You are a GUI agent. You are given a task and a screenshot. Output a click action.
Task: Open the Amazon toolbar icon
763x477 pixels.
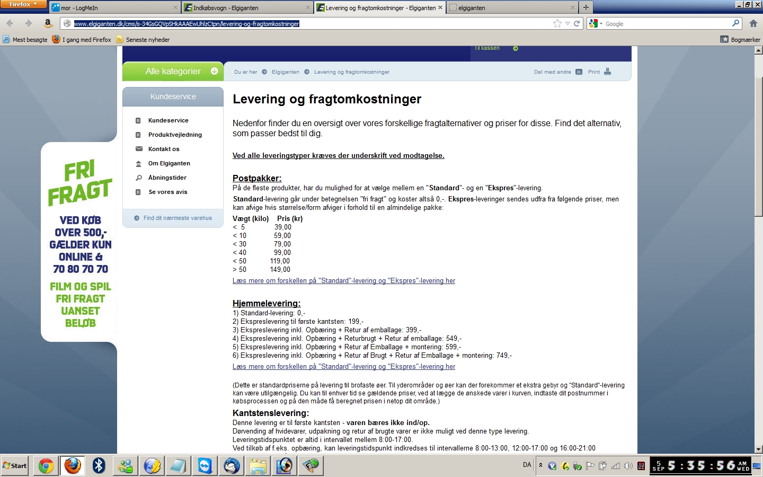click(x=48, y=23)
